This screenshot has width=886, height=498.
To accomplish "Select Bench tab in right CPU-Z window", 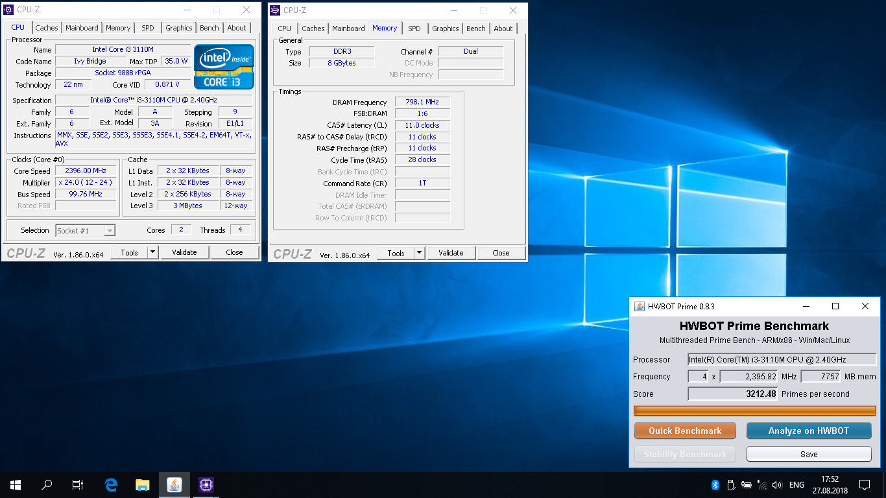I will point(476,29).
